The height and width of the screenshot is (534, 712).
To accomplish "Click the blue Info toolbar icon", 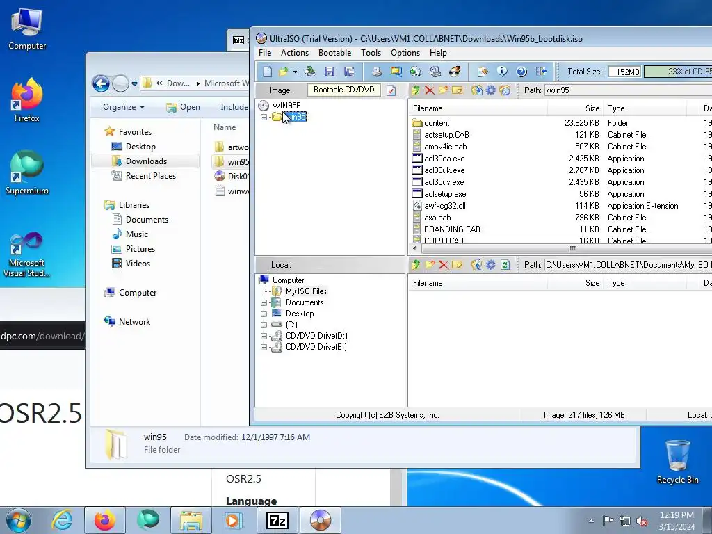I will tap(502, 72).
